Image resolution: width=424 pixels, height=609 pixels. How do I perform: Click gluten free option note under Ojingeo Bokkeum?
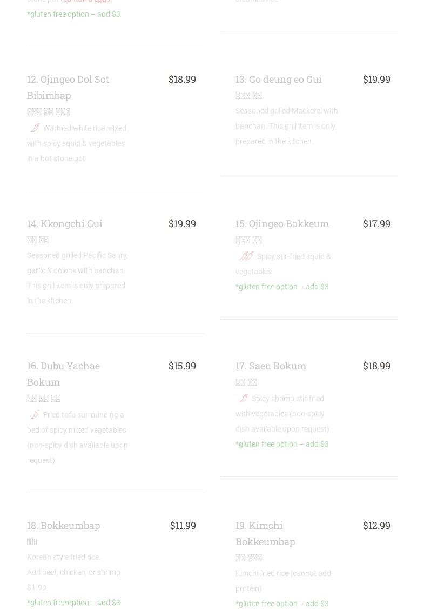coord(282,287)
